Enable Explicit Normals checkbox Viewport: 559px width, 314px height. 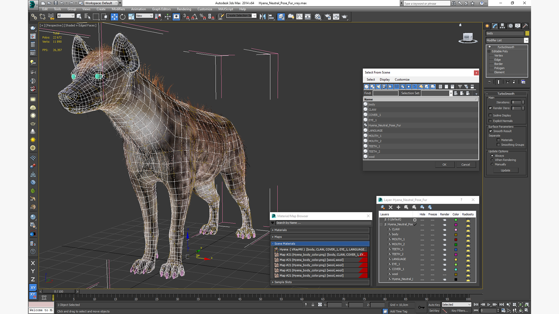[491, 121]
